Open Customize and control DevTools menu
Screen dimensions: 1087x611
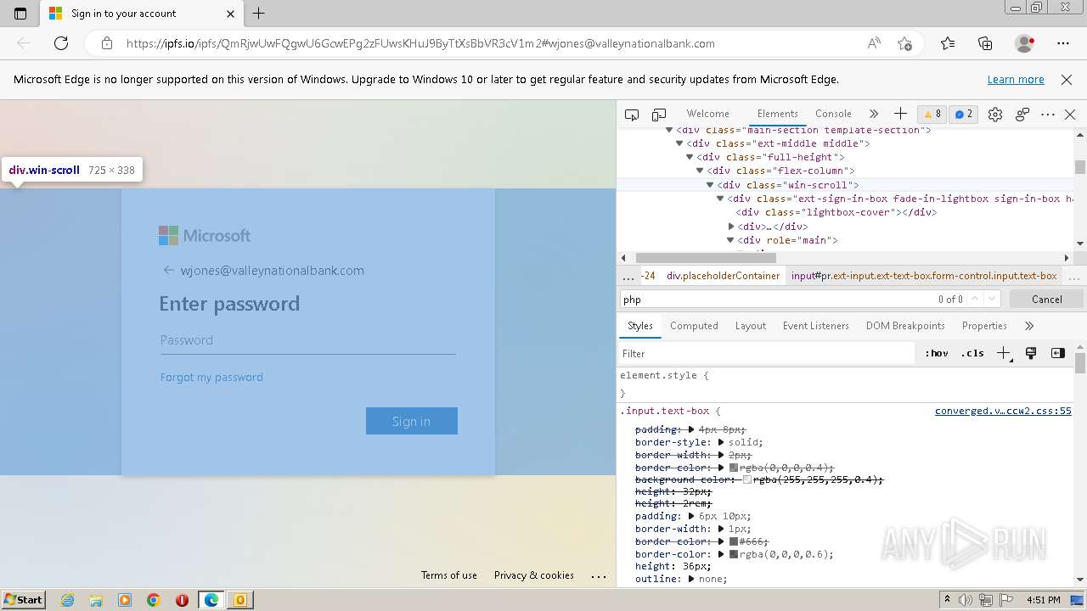(1048, 115)
